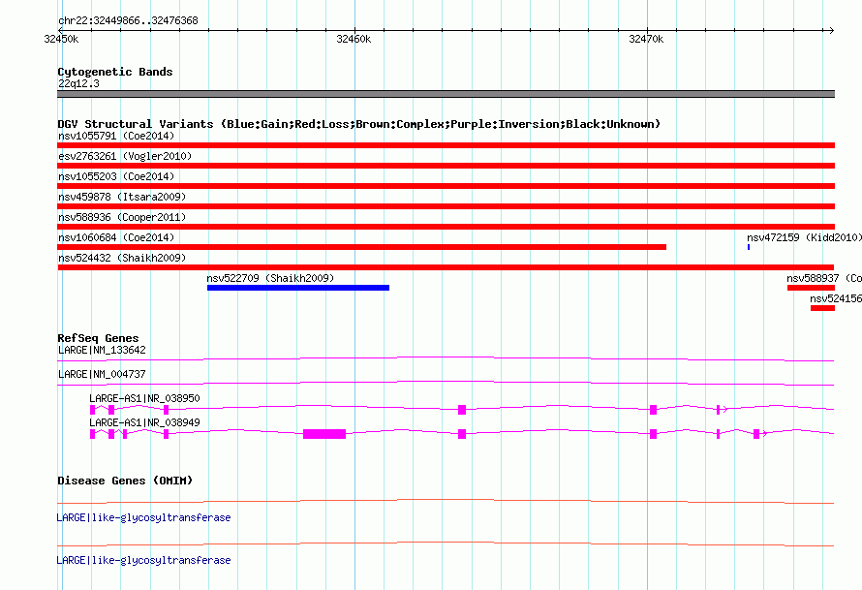Click the second LARGE|like-glycosyltransferase OMIM link
Viewport: 862px width, 590px height.
coord(143,560)
